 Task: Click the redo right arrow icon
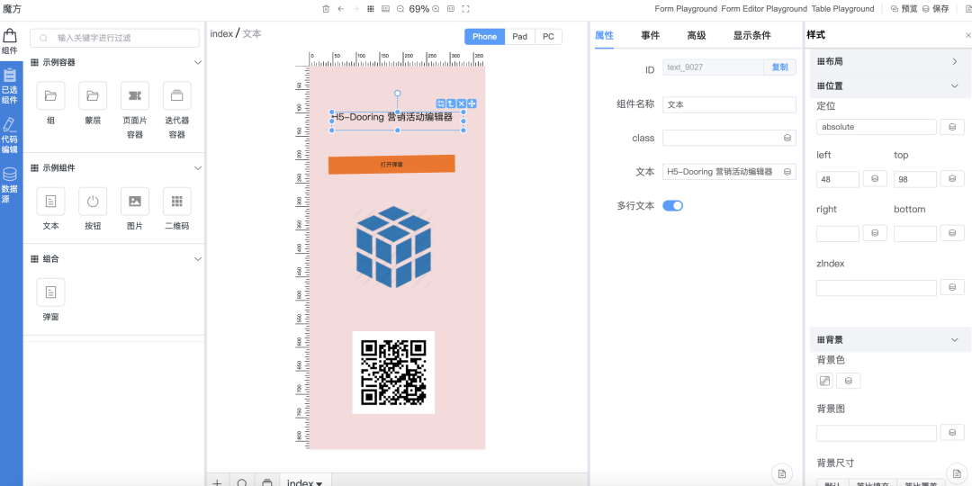[x=355, y=9]
